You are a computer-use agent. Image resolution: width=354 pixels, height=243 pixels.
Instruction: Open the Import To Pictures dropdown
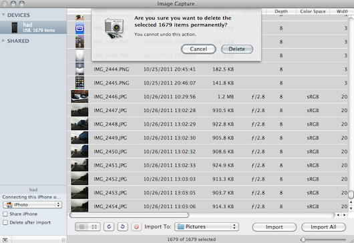[x=206, y=226]
